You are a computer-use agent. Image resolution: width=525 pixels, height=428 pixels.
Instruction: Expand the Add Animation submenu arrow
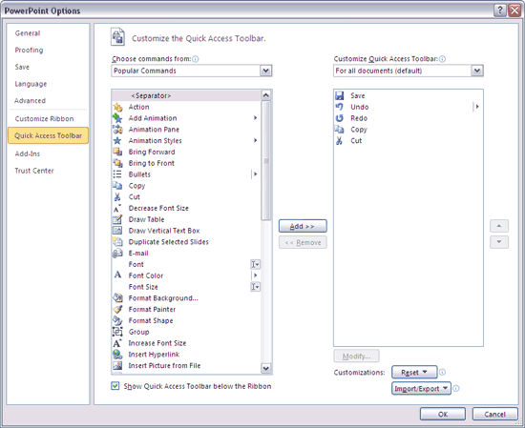[255, 117]
